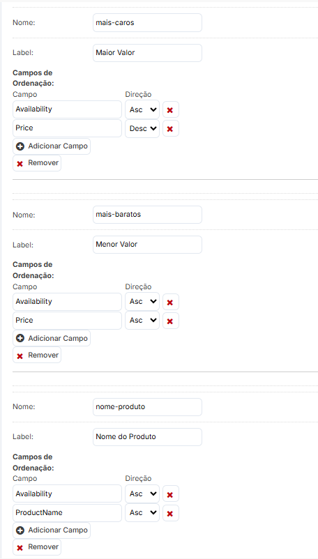
Task: Remove the mais-baratos sorting option
Action: tap(37, 355)
